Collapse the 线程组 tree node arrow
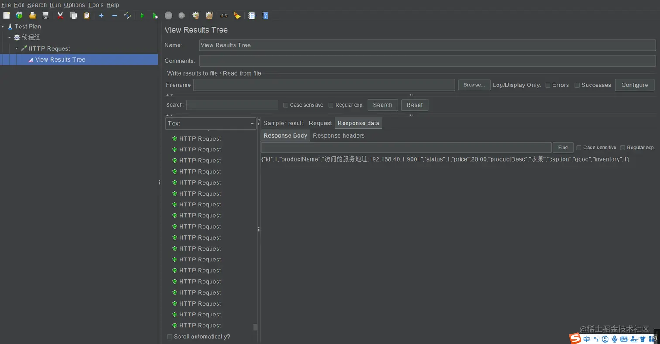The width and height of the screenshot is (660, 344). (10, 38)
